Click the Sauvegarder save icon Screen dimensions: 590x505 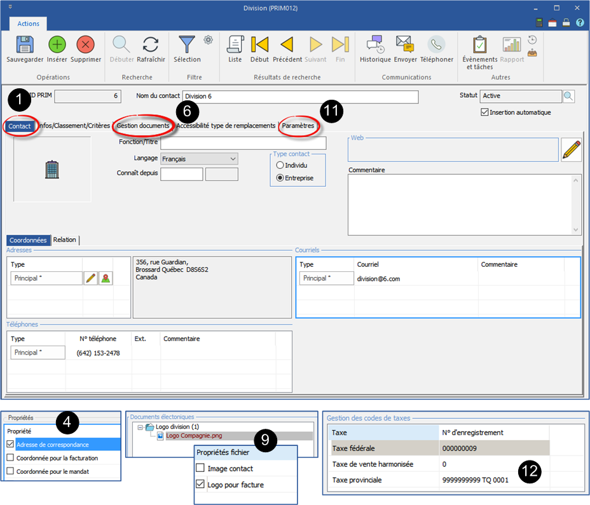click(x=25, y=44)
